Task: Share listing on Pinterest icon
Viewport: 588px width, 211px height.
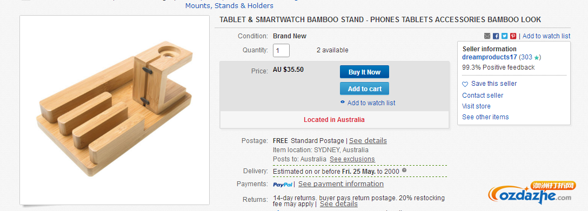Action: click(x=513, y=36)
